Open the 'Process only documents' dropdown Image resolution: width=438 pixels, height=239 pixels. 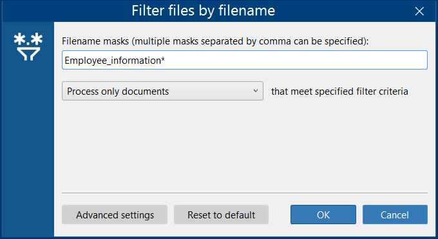tap(162, 91)
